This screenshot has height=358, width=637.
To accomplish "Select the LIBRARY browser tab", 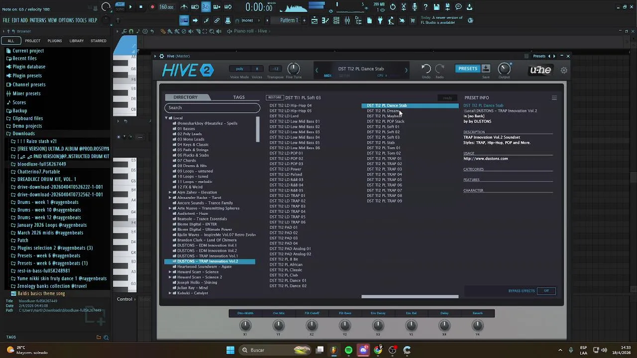I will (x=77, y=41).
